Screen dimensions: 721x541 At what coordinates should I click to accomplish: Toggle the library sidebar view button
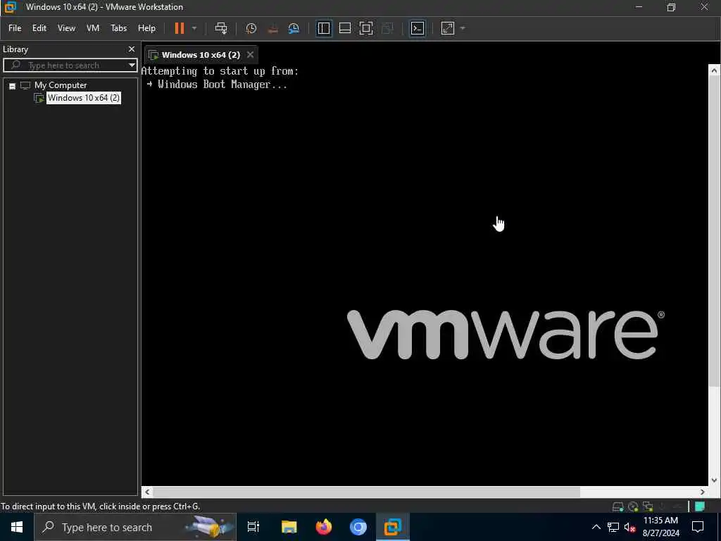(x=324, y=28)
